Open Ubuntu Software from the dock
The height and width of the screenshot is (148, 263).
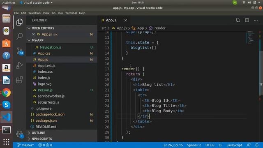point(7,43)
